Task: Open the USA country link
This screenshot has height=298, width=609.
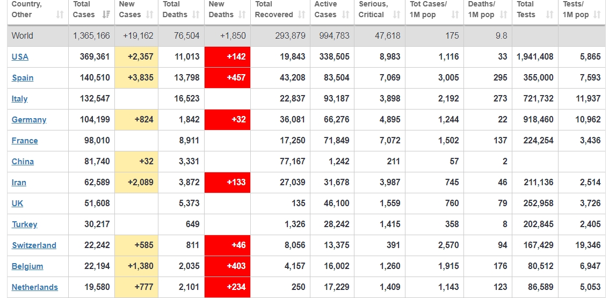Action: (20, 57)
